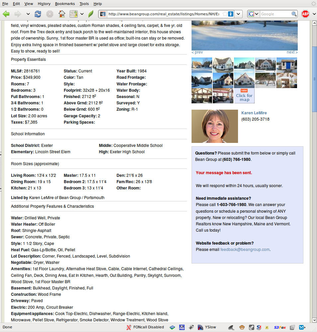Click the feedback@beangroup.com email link
This screenshot has height=332, width=317.
tap(245, 250)
